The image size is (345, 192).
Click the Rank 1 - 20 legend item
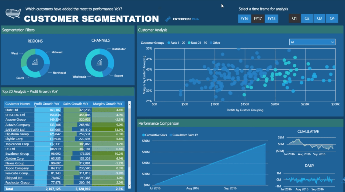coord(176,43)
